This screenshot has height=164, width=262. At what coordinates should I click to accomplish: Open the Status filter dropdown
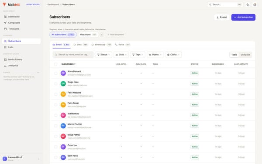103,55
